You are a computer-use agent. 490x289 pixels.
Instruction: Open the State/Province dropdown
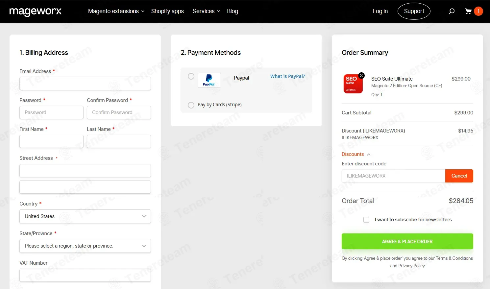pos(85,246)
